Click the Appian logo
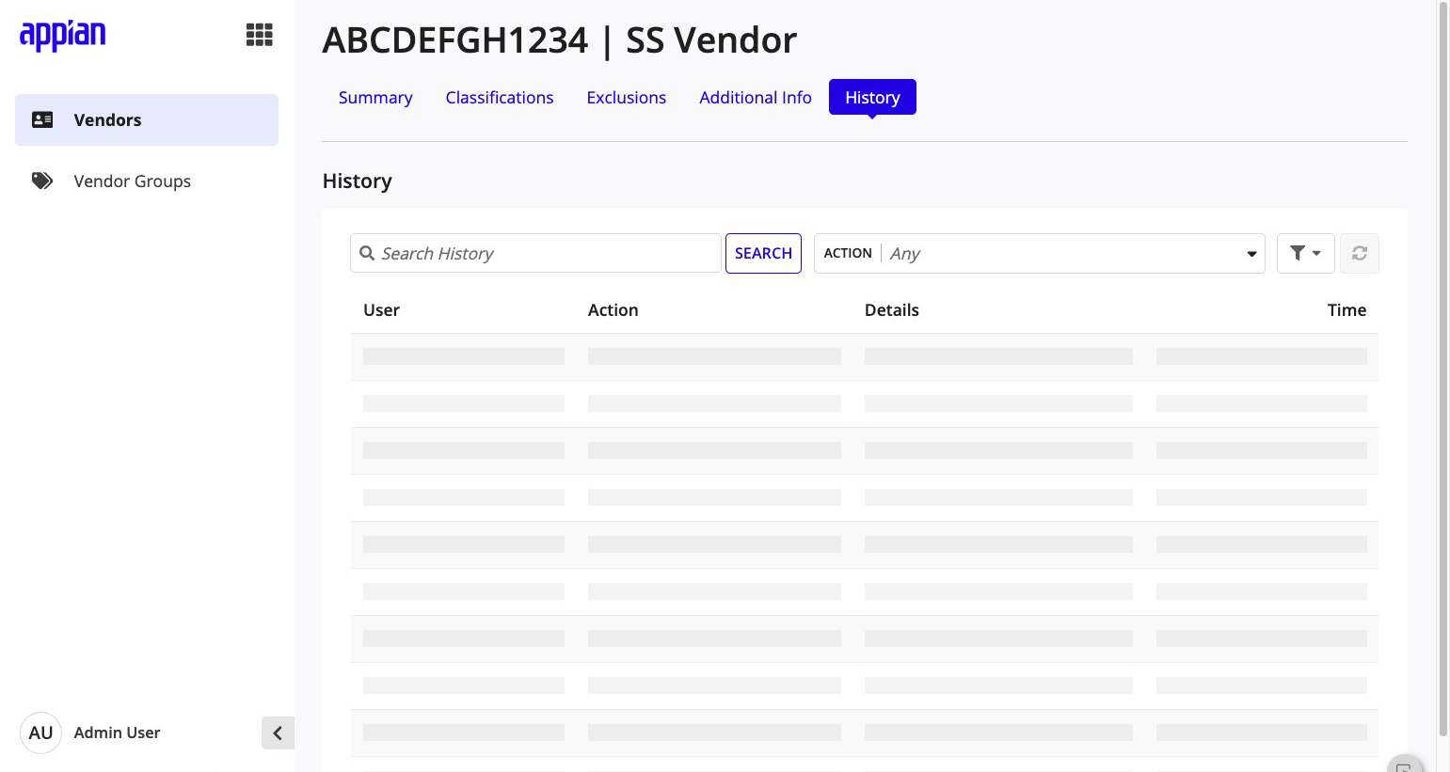This screenshot has height=772, width=1450. [x=62, y=35]
